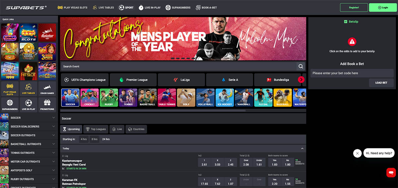Filter starting in 8 hrs

[x=95, y=139]
